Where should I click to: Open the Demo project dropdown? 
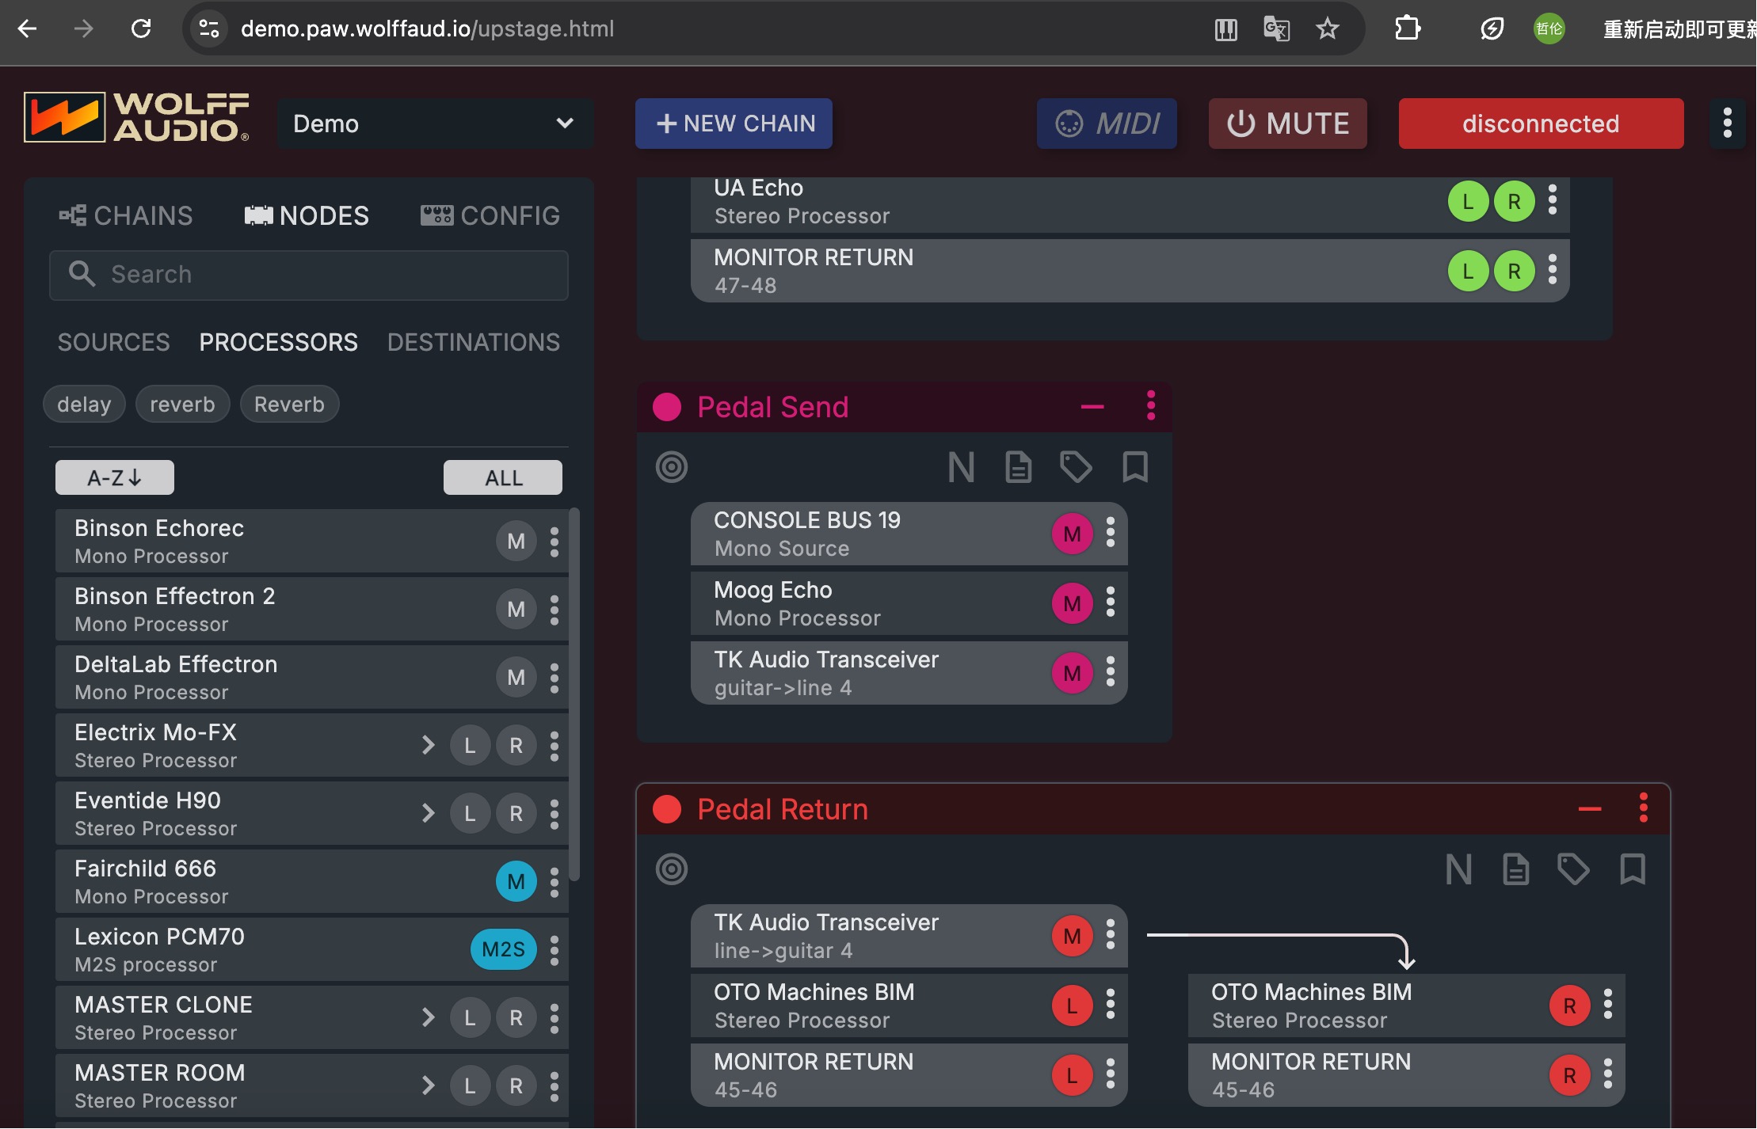434,124
